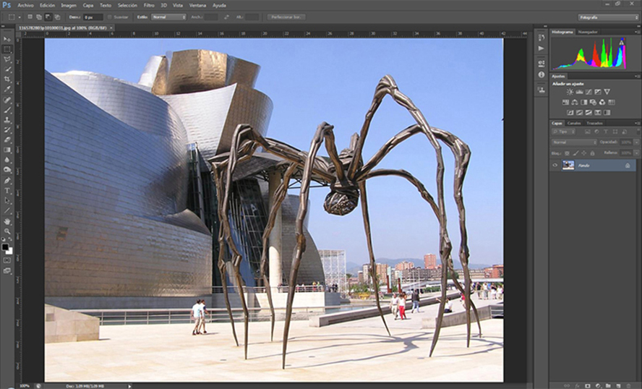Select the Gradient tool
The height and width of the screenshot is (389, 642).
tap(7, 150)
